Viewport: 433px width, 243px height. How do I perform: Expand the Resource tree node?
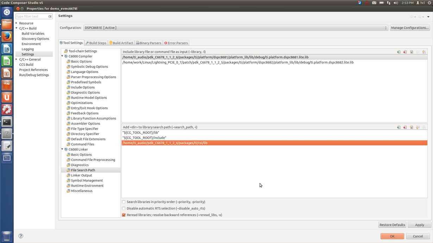pos(16,23)
